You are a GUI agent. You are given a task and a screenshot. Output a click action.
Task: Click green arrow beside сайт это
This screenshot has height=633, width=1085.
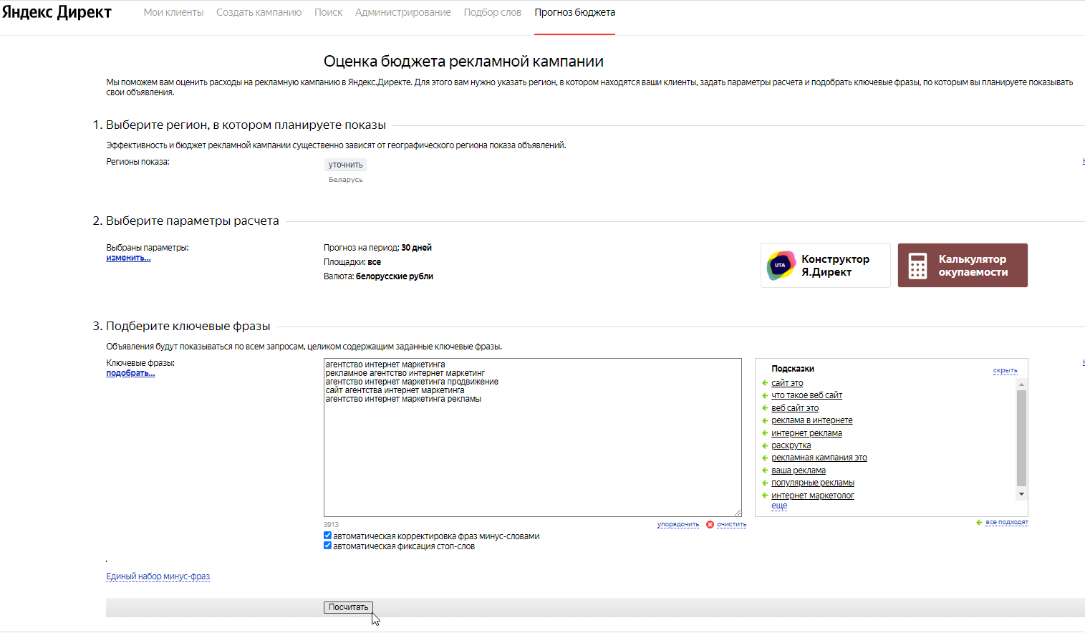(x=765, y=383)
